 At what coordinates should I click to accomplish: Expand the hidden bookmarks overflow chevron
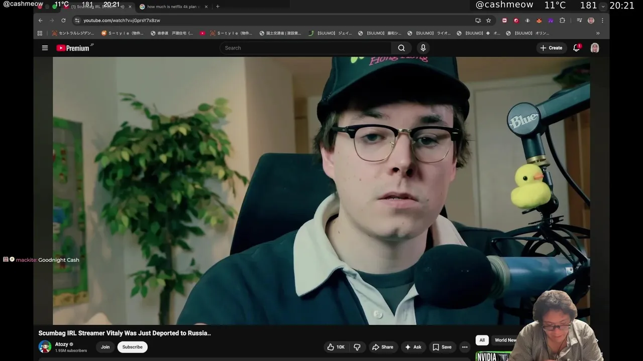tap(598, 33)
